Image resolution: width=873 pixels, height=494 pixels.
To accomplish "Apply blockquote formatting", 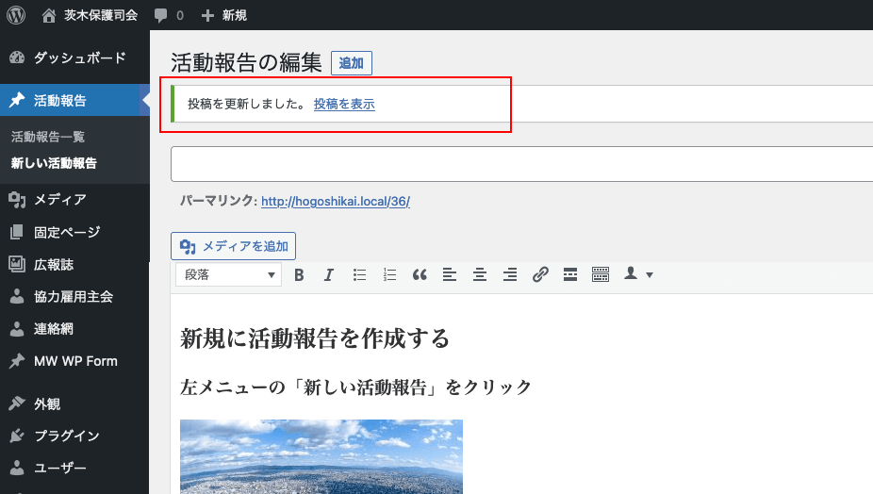I will click(x=420, y=275).
